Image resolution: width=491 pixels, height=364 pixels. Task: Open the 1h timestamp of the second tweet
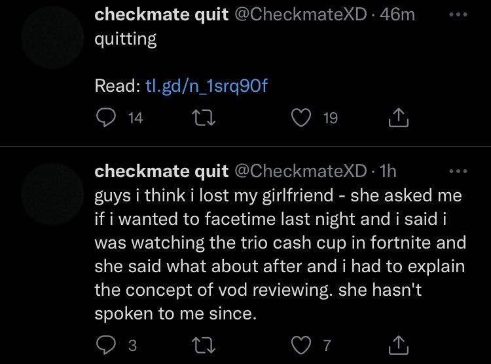click(x=388, y=171)
